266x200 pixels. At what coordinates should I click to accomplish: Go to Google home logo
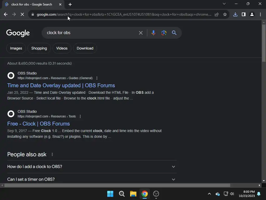click(x=18, y=33)
